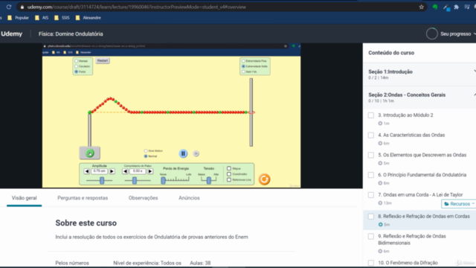Tick checkbox for lecture 8 Ondas em Cordas
Screen dimensions: 476x268
pos(371,217)
